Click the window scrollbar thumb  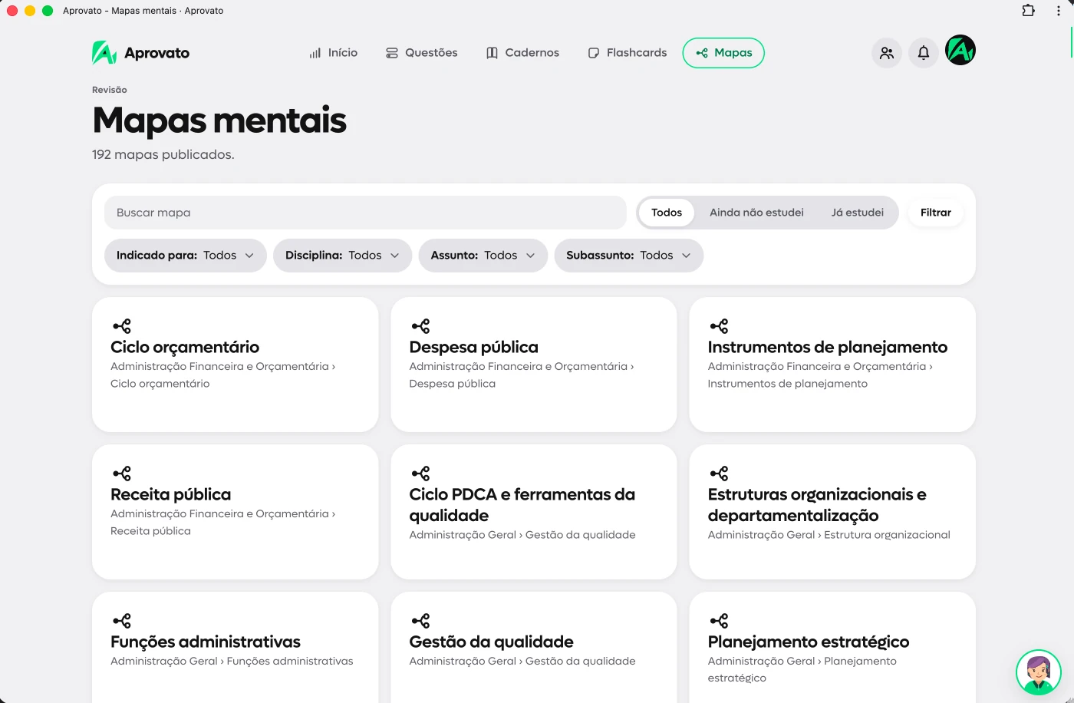(x=1071, y=42)
